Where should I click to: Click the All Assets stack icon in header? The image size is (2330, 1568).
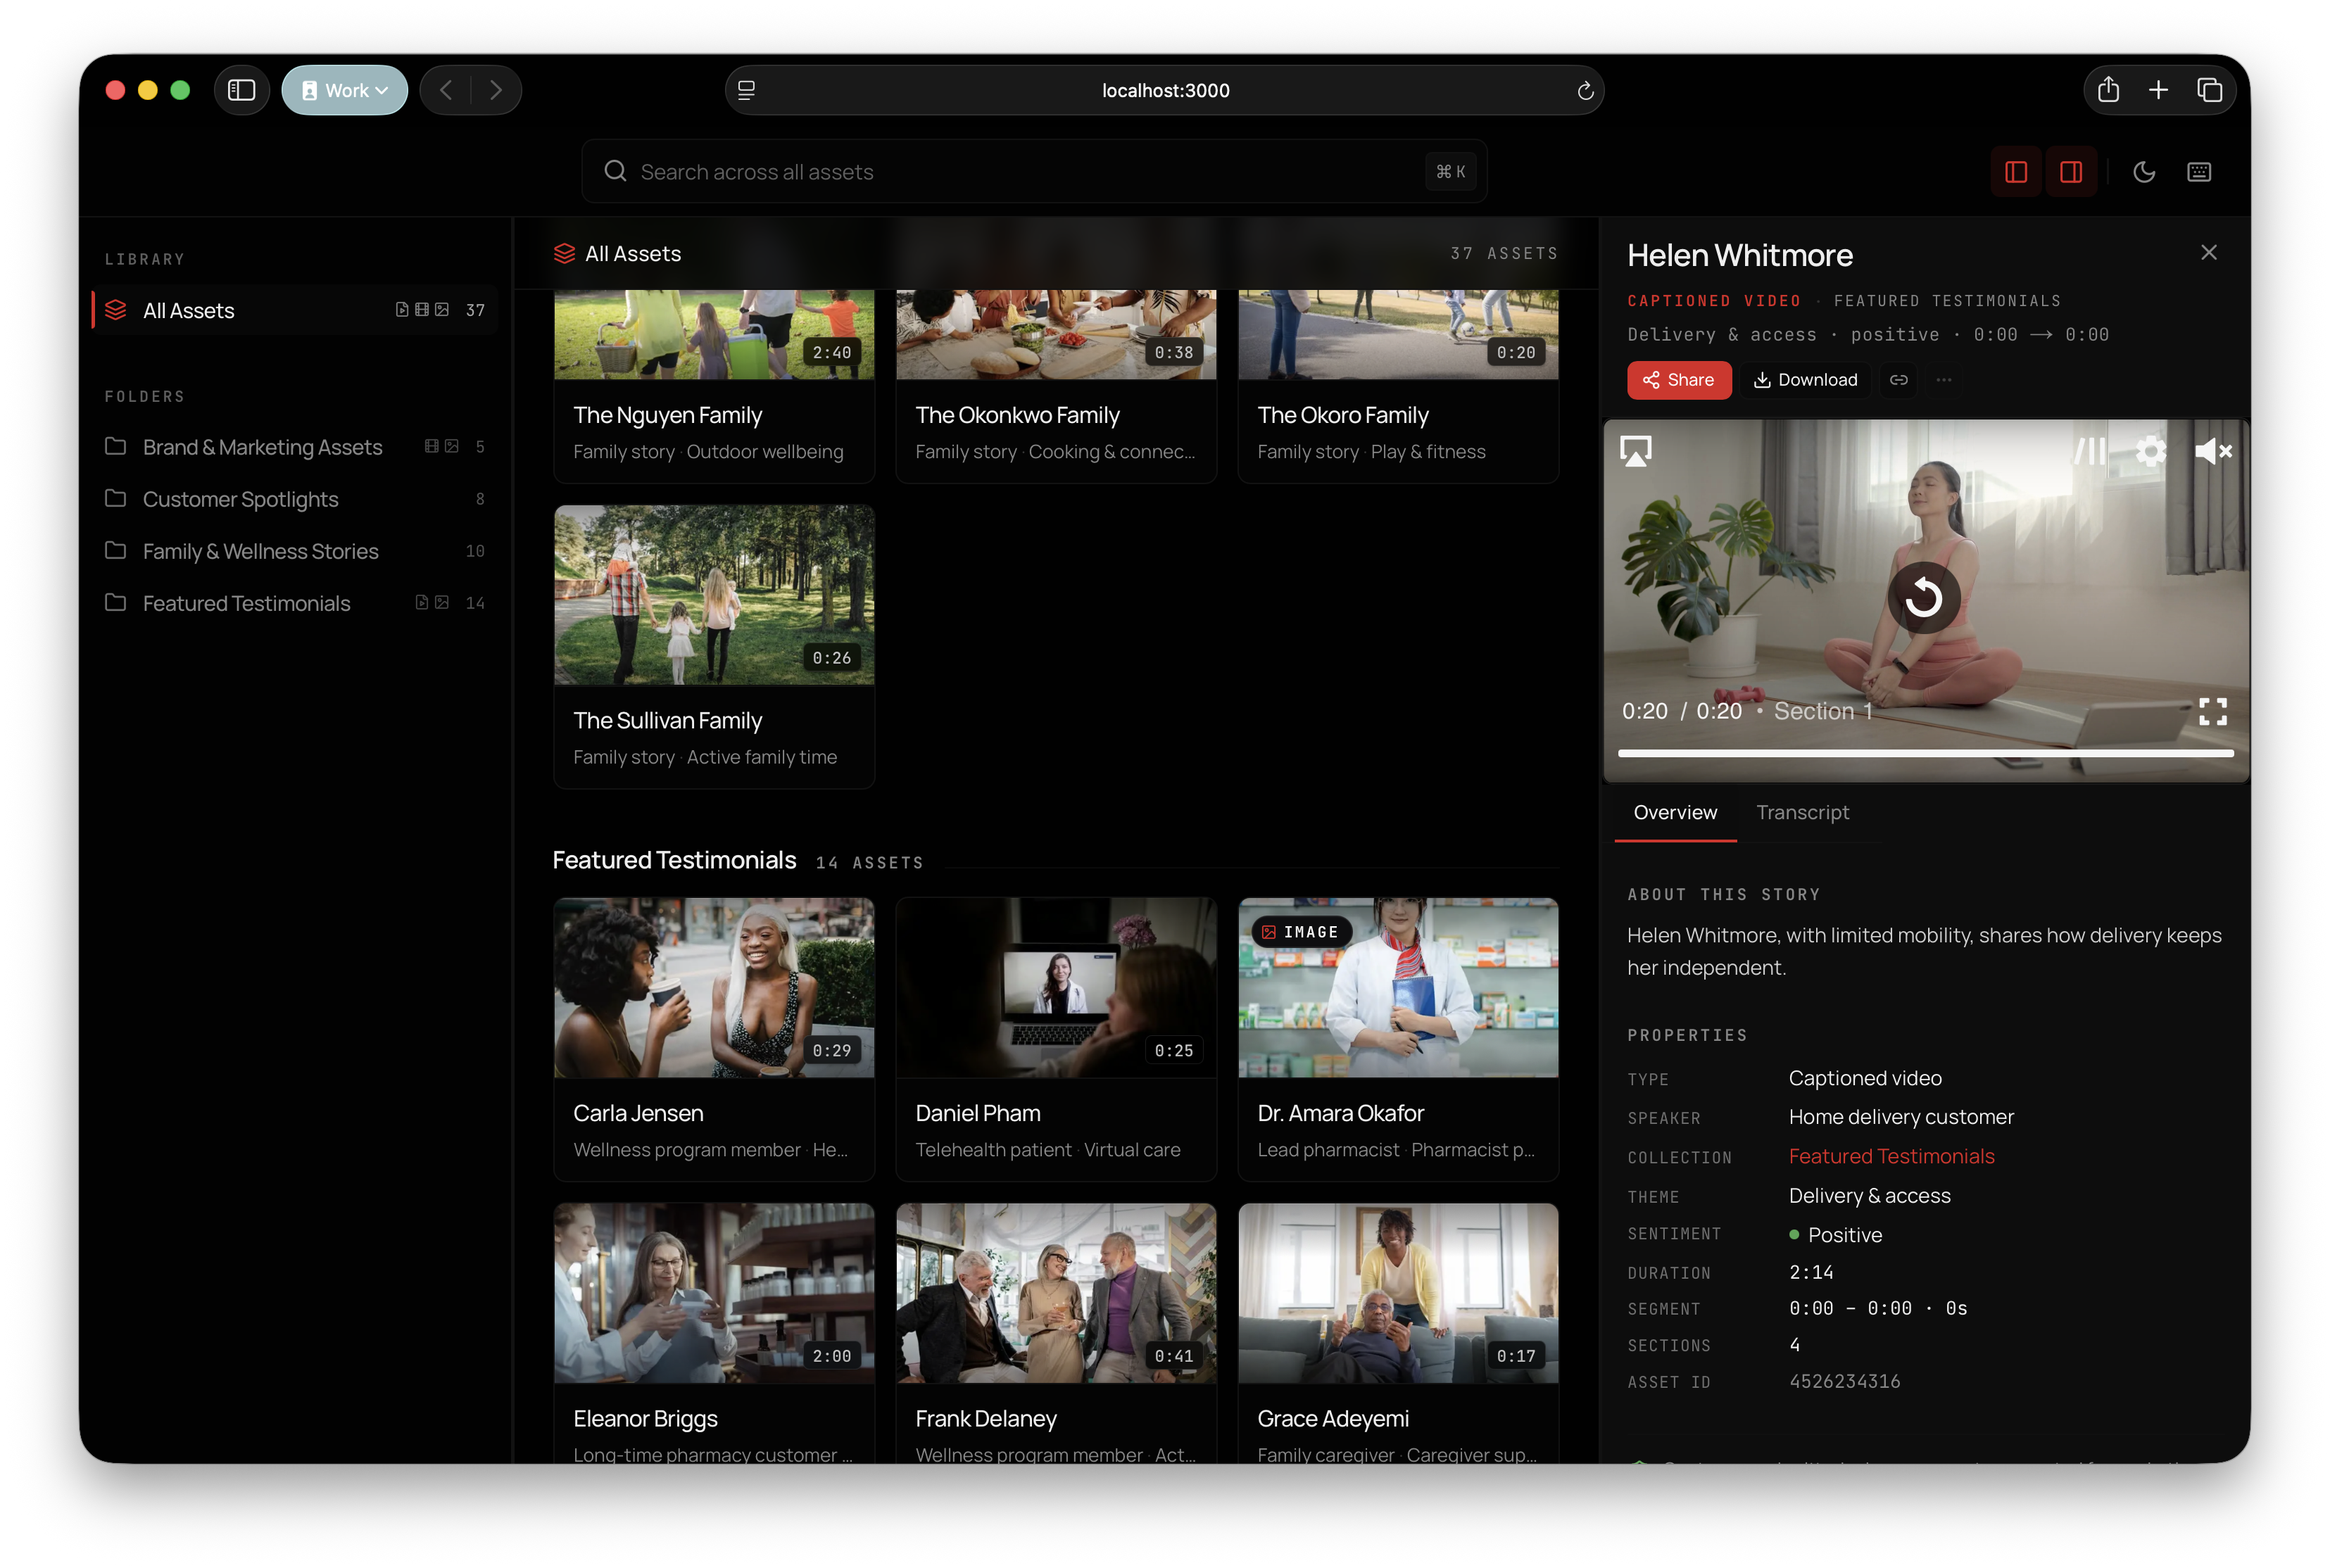[564, 254]
